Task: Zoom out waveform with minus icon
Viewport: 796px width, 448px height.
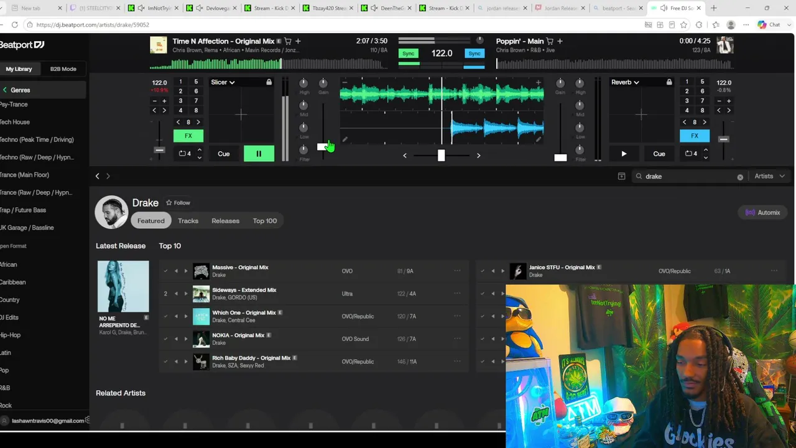Action: point(345,82)
